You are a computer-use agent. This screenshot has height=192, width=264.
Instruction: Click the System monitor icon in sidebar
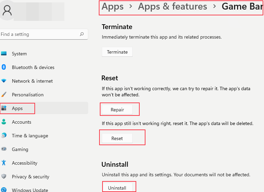coord(4,54)
